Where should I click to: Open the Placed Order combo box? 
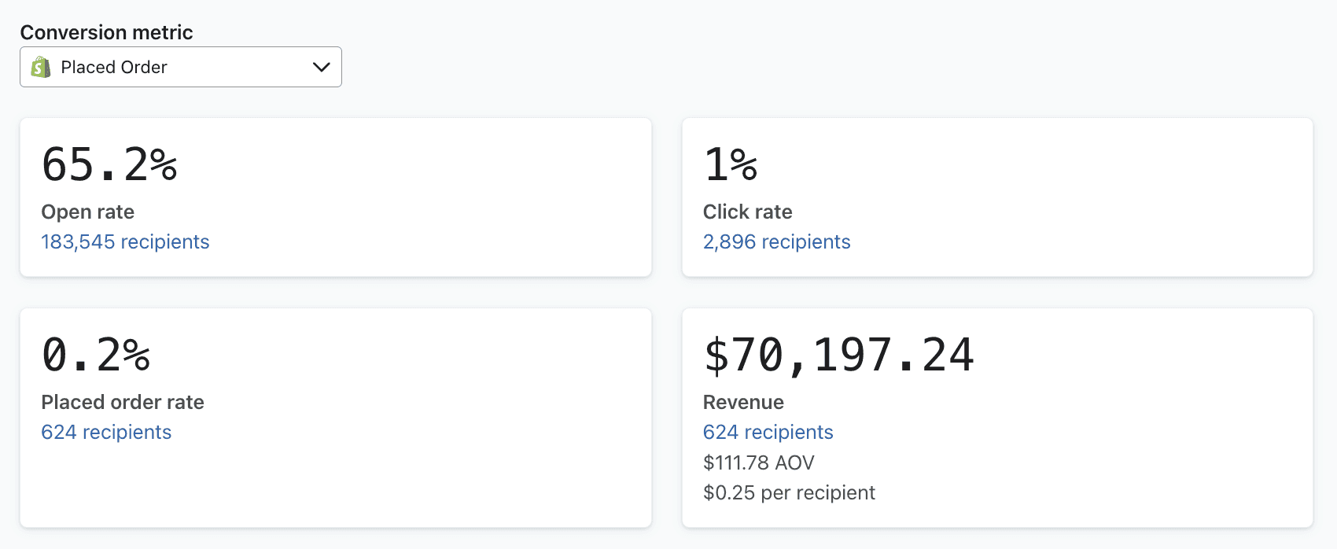click(x=181, y=67)
